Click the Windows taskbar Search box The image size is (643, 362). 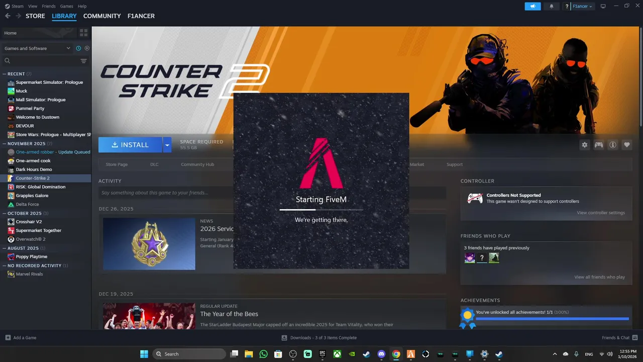pyautogui.click(x=189, y=354)
